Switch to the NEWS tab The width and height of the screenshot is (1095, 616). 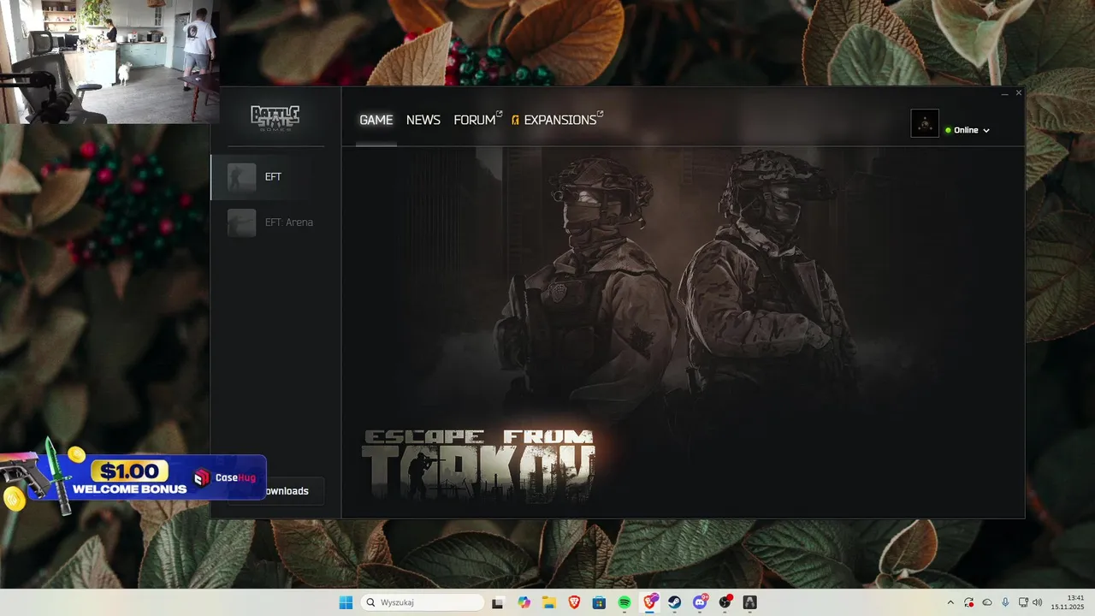423,120
